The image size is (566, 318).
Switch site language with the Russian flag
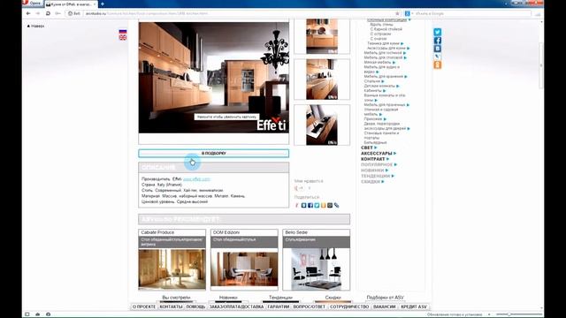click(123, 32)
